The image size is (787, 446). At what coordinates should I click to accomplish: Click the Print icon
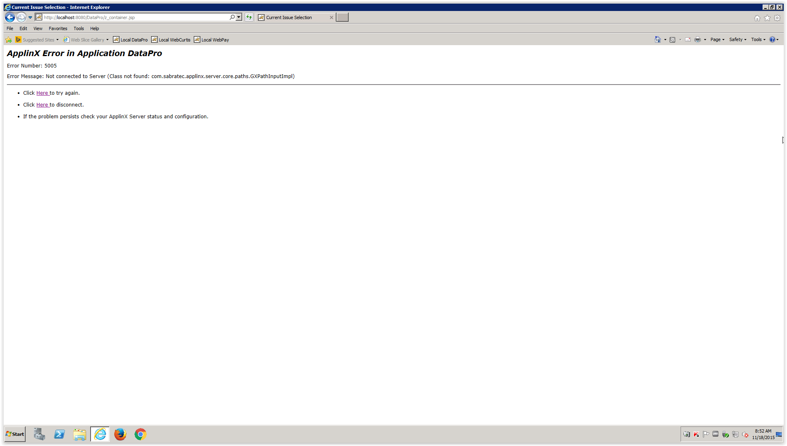click(698, 39)
